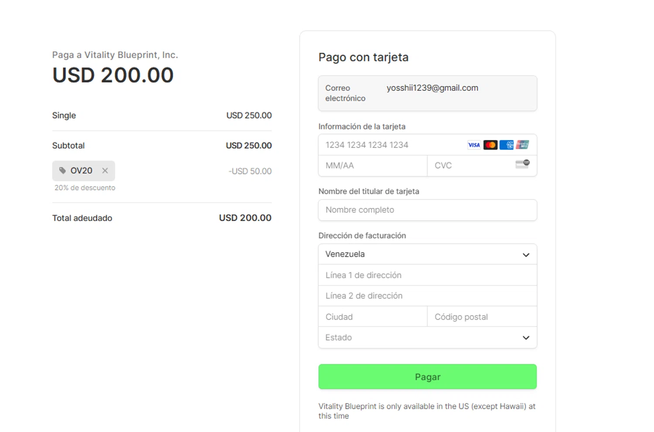Focus the Ciudad field

pos(373,317)
